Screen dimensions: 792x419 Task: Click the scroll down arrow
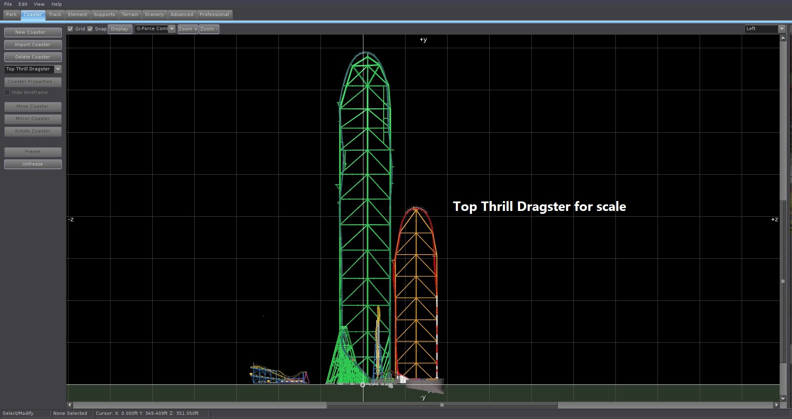783,398
